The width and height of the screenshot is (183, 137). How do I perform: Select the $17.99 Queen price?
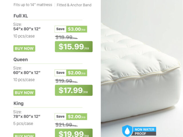[74, 90]
